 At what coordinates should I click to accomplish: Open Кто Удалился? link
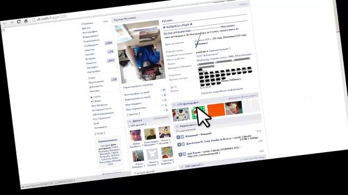tap(102, 118)
